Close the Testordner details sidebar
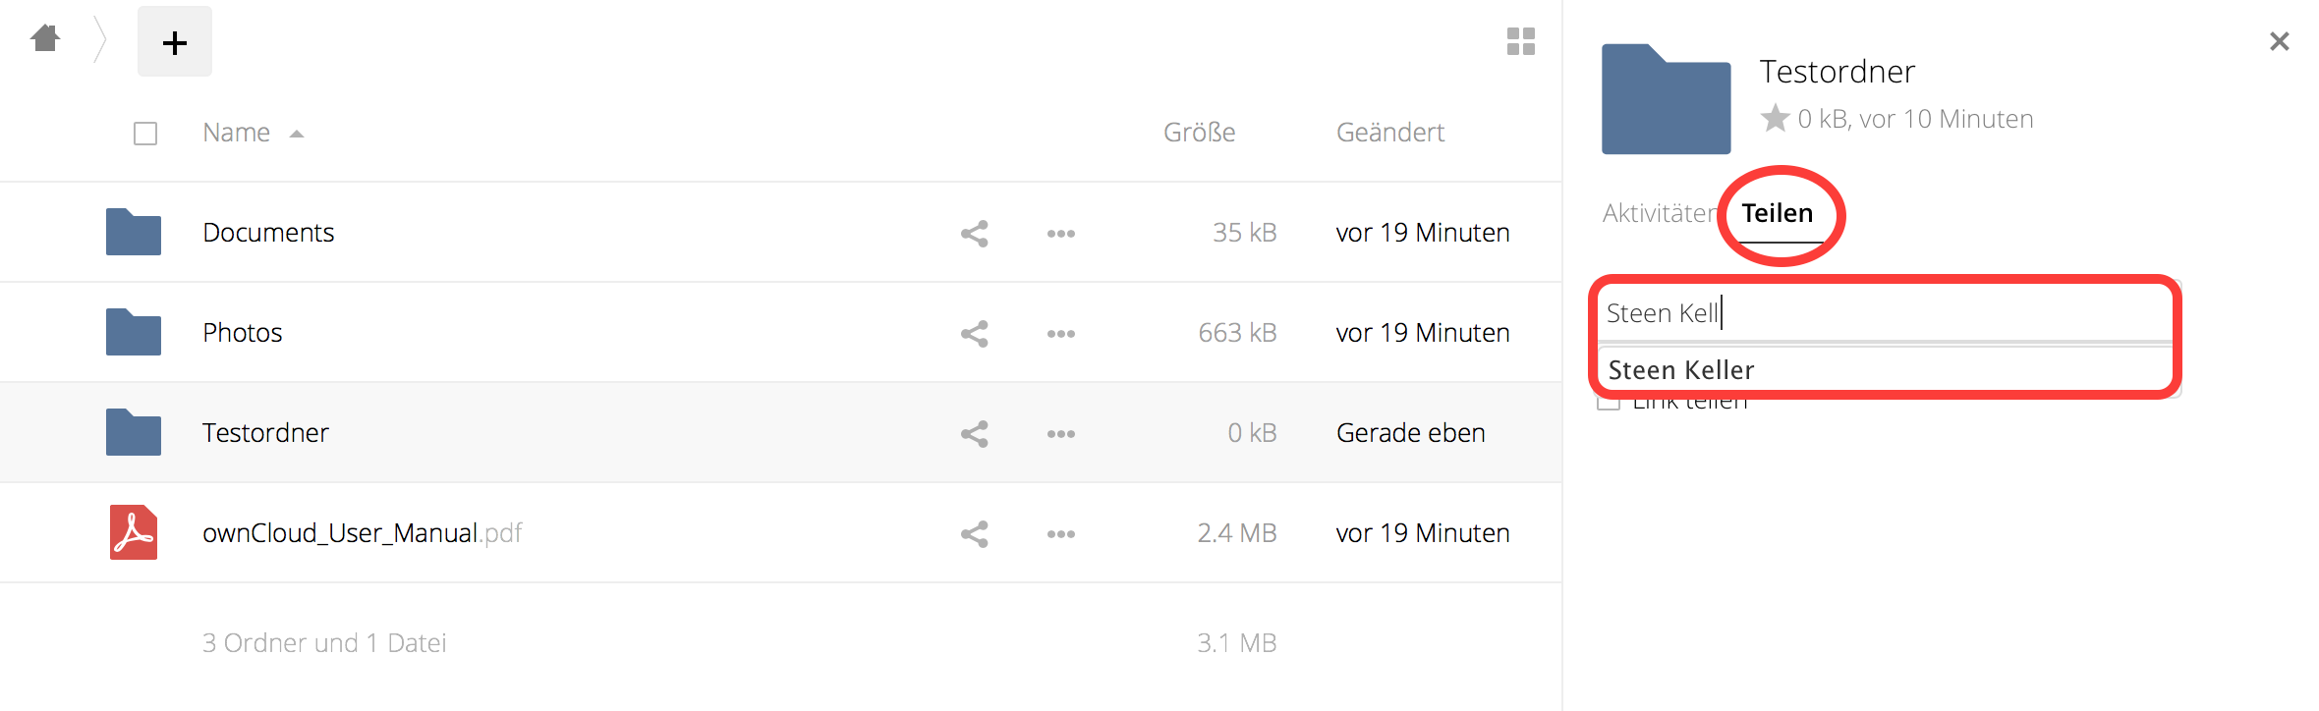 (x=2279, y=41)
